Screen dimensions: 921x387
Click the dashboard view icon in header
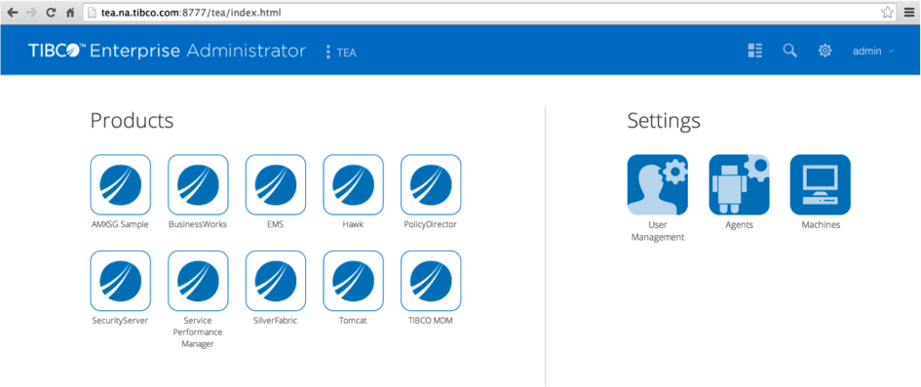click(x=754, y=51)
